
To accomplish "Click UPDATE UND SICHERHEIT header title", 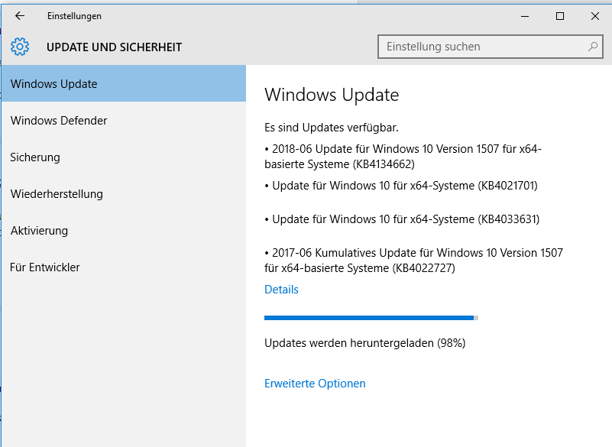I will coord(114,47).
